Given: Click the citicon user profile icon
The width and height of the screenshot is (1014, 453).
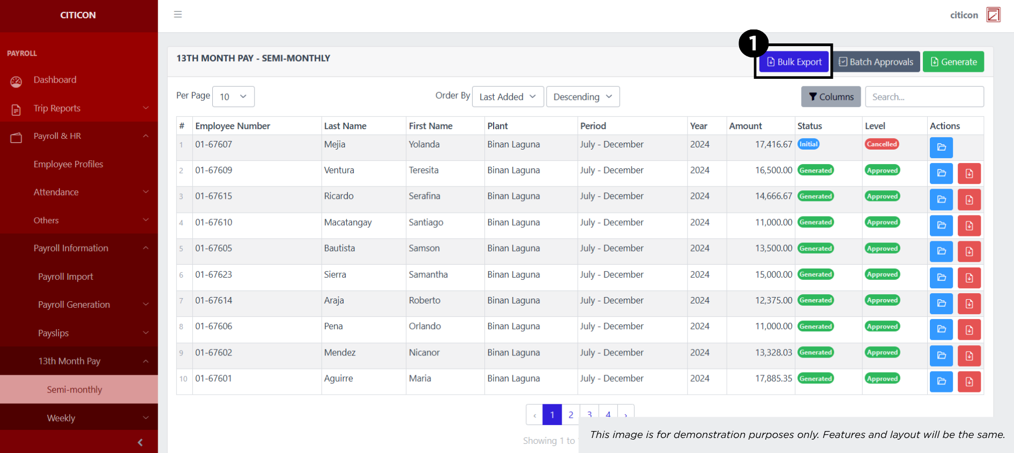Looking at the screenshot, I should click(x=993, y=14).
